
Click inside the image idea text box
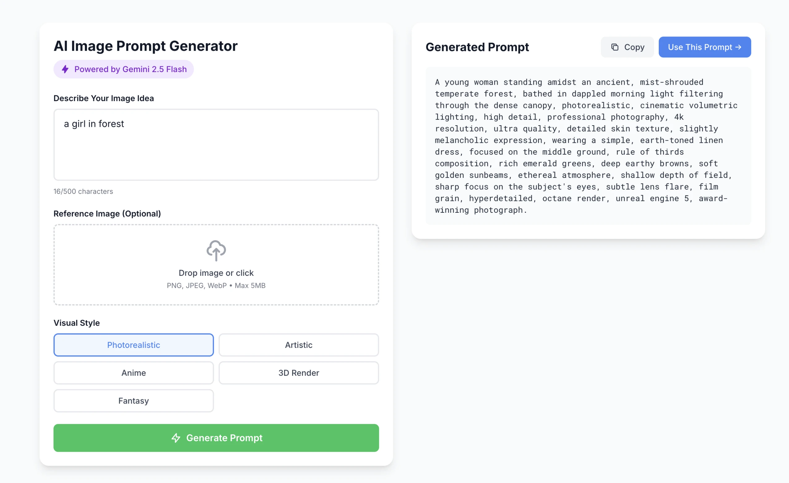click(x=216, y=145)
